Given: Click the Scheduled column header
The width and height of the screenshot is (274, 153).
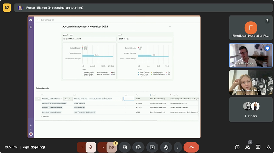Looking at the screenshot, I should 174,95.
